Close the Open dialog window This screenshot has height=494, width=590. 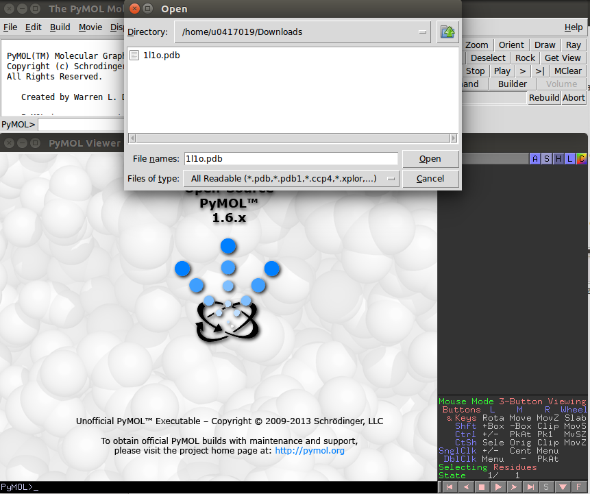[134, 9]
